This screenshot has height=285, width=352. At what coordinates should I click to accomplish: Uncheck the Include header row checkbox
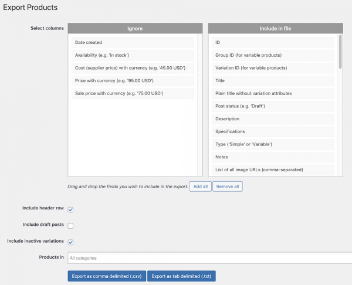pyautogui.click(x=70, y=209)
